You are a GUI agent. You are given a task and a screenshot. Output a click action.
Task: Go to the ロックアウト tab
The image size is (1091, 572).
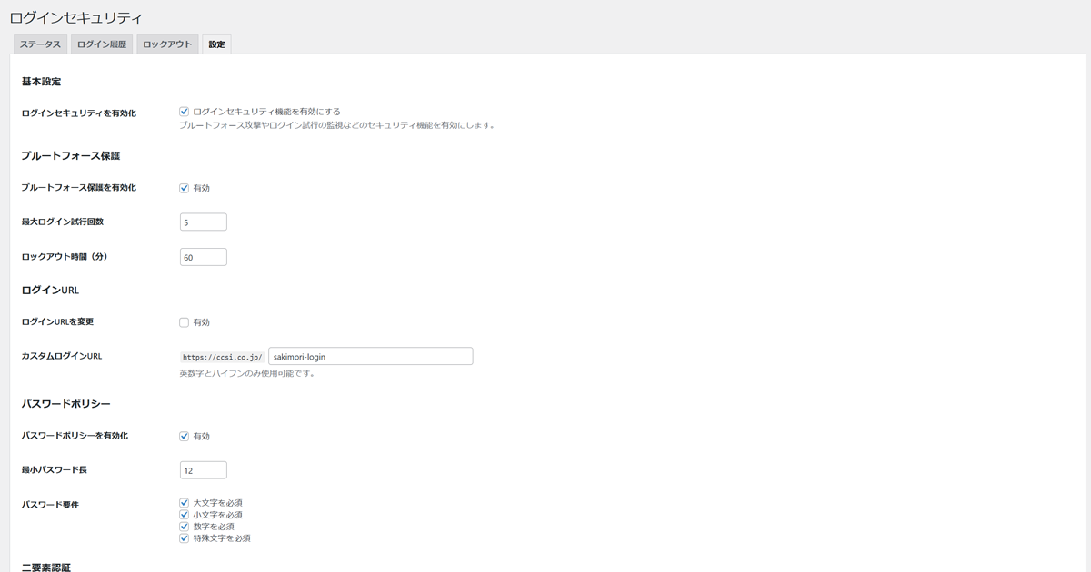167,44
